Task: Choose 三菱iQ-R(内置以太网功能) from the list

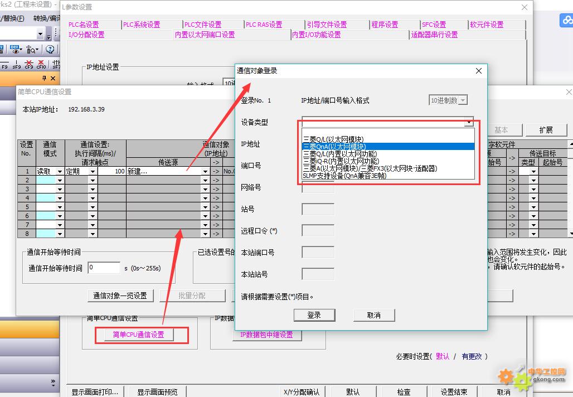Action: click(x=389, y=161)
